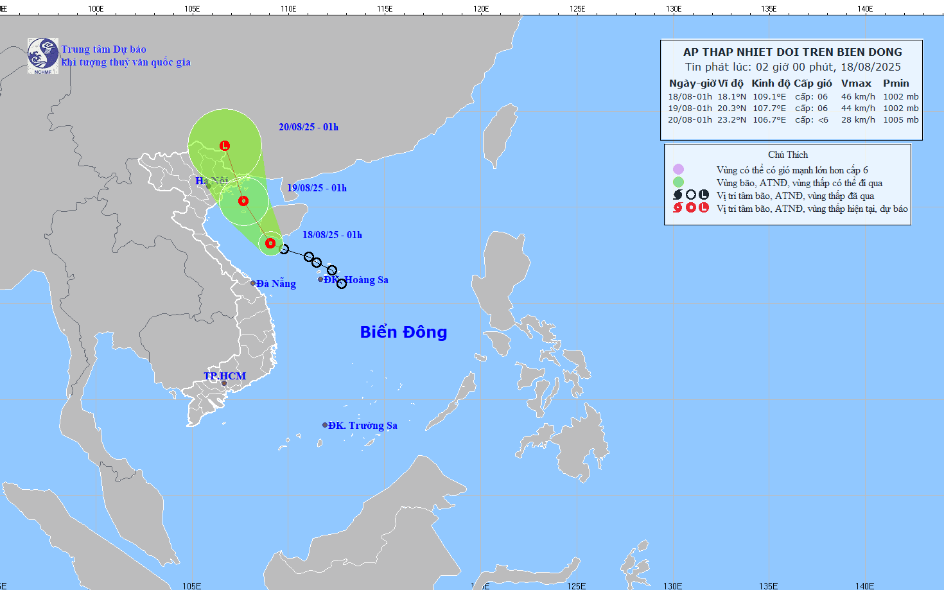
Task: Click the '18/08/25 - 01h' map label
Action: (332, 235)
